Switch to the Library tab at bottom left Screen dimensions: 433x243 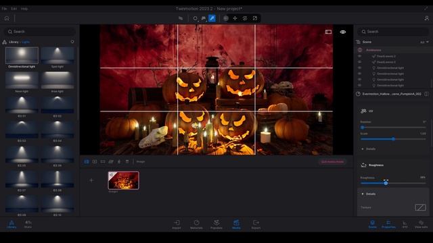click(x=12, y=224)
